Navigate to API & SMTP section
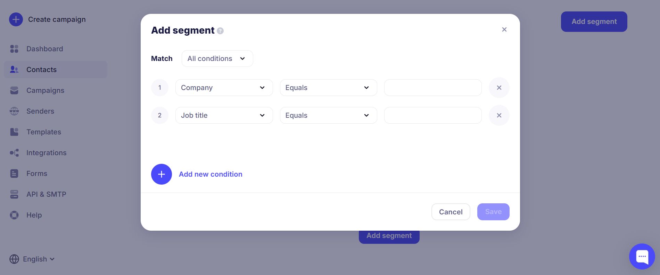660x275 pixels. pyautogui.click(x=46, y=194)
